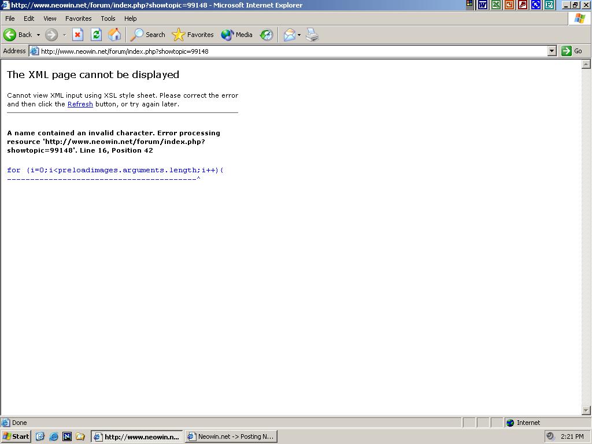Click the Refresh hyperlink in the error message

pos(80,104)
